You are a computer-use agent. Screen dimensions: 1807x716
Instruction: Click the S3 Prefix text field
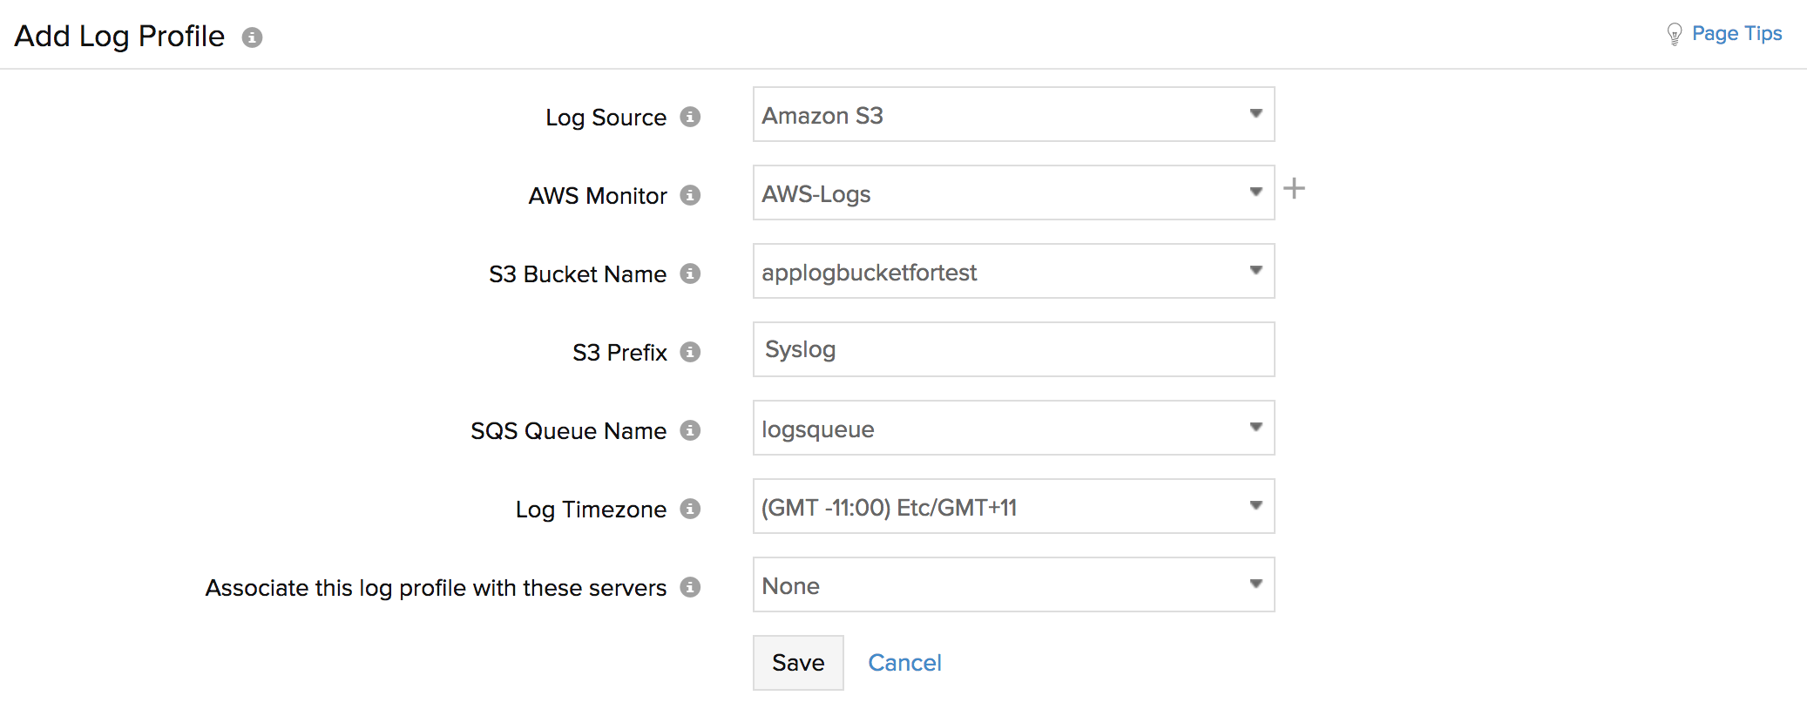pyautogui.click(x=1013, y=349)
